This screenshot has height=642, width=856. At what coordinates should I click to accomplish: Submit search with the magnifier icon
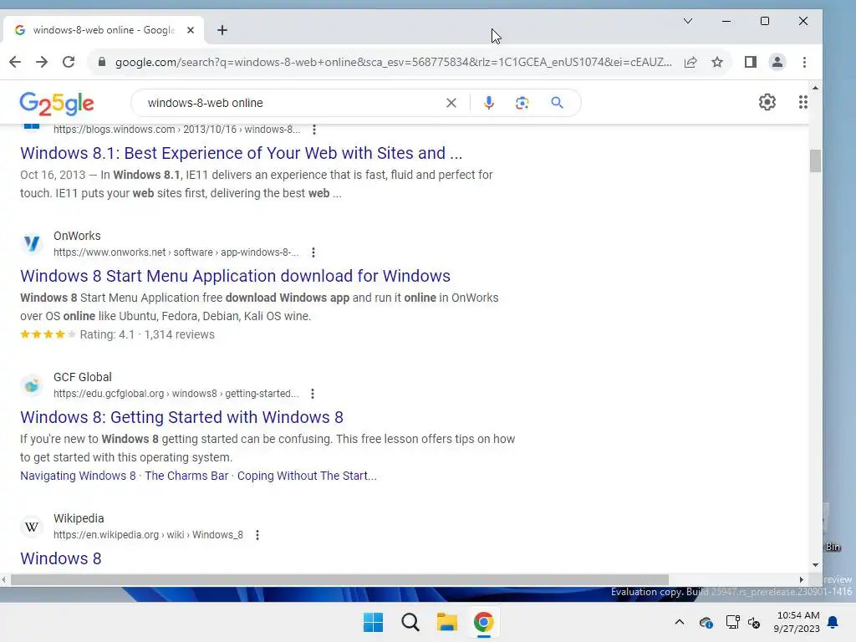[x=557, y=103]
